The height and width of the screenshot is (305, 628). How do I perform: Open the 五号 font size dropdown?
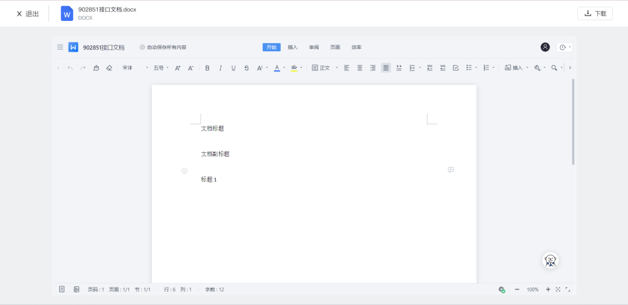161,68
